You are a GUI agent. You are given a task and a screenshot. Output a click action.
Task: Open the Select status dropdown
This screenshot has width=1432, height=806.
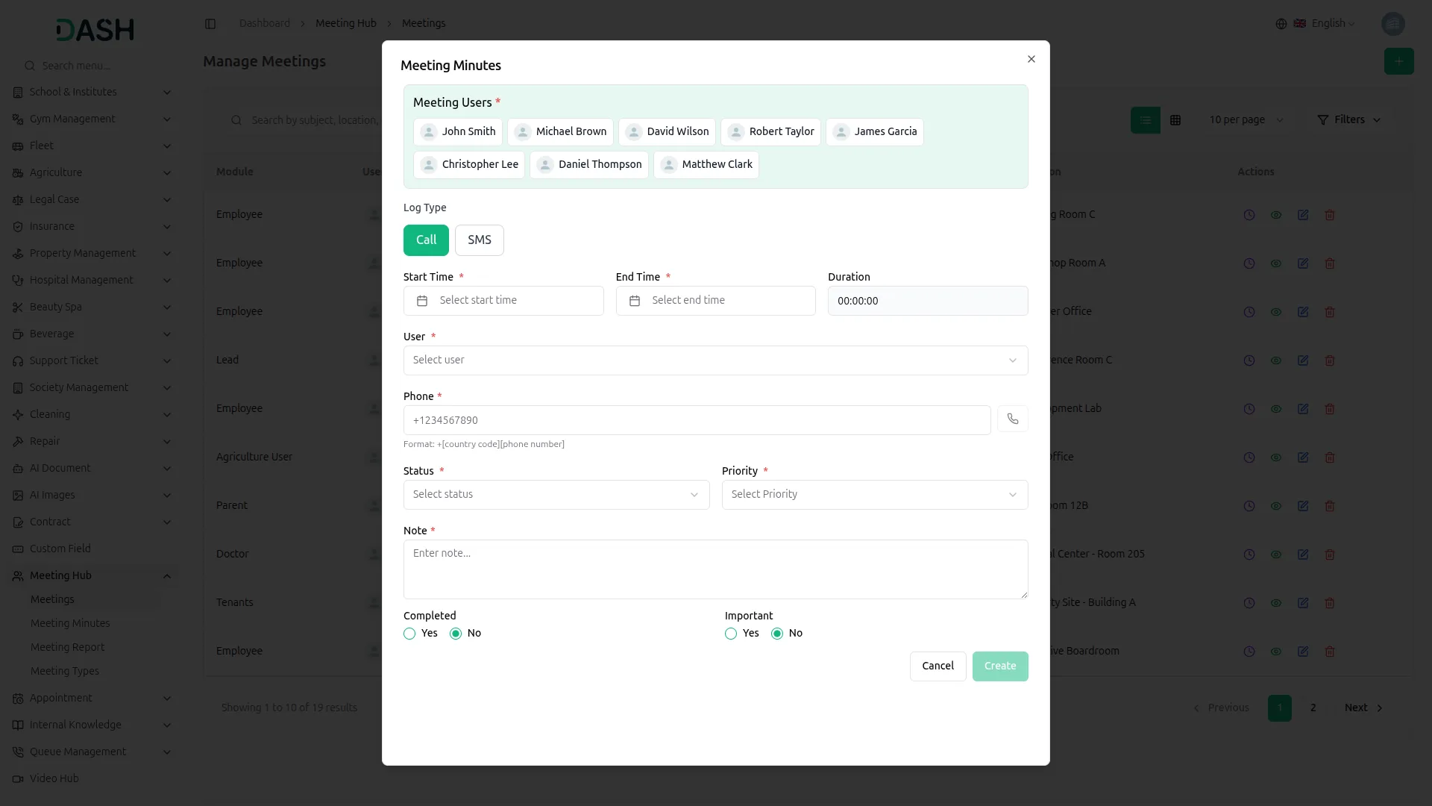pyautogui.click(x=556, y=495)
